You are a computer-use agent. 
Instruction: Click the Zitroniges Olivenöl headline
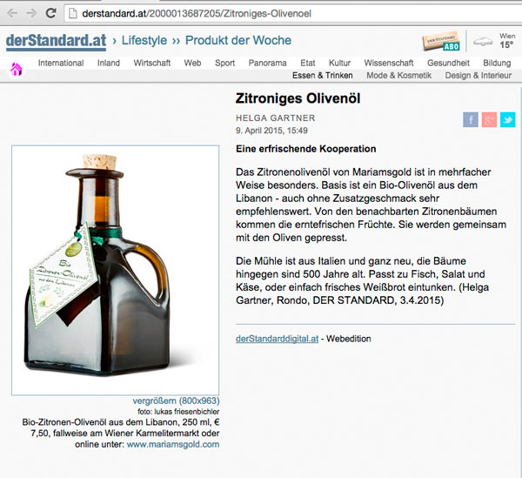click(298, 98)
